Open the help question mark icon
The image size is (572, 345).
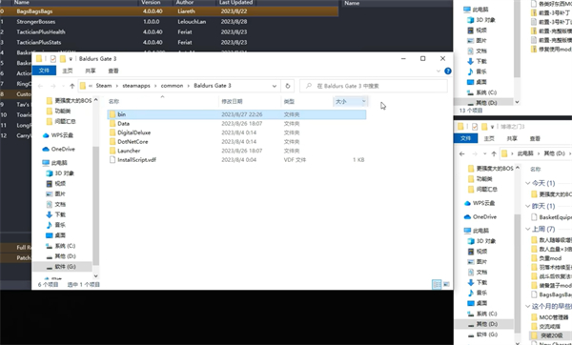[448, 71]
